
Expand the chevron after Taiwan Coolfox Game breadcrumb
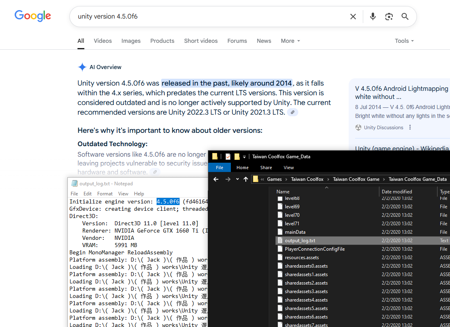click(384, 179)
